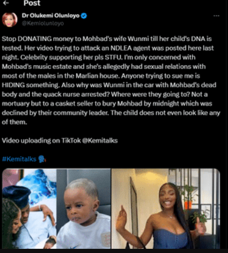Click the speaking head emoji after hashtag
Screen dimensions: 228x253
(x=42, y=159)
